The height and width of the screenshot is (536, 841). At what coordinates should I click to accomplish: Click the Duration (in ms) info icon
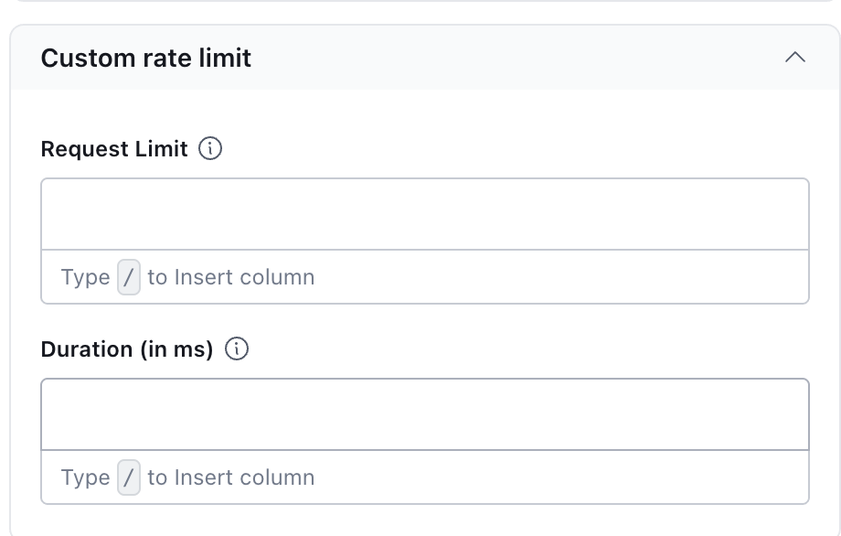(x=237, y=349)
